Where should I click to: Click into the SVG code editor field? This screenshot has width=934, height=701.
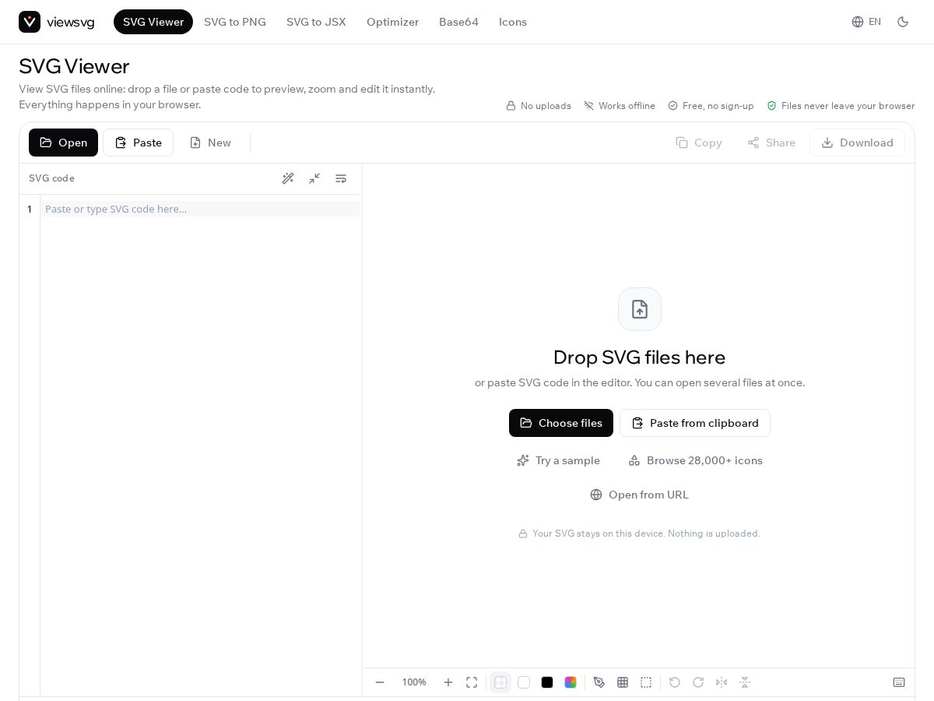(x=200, y=209)
